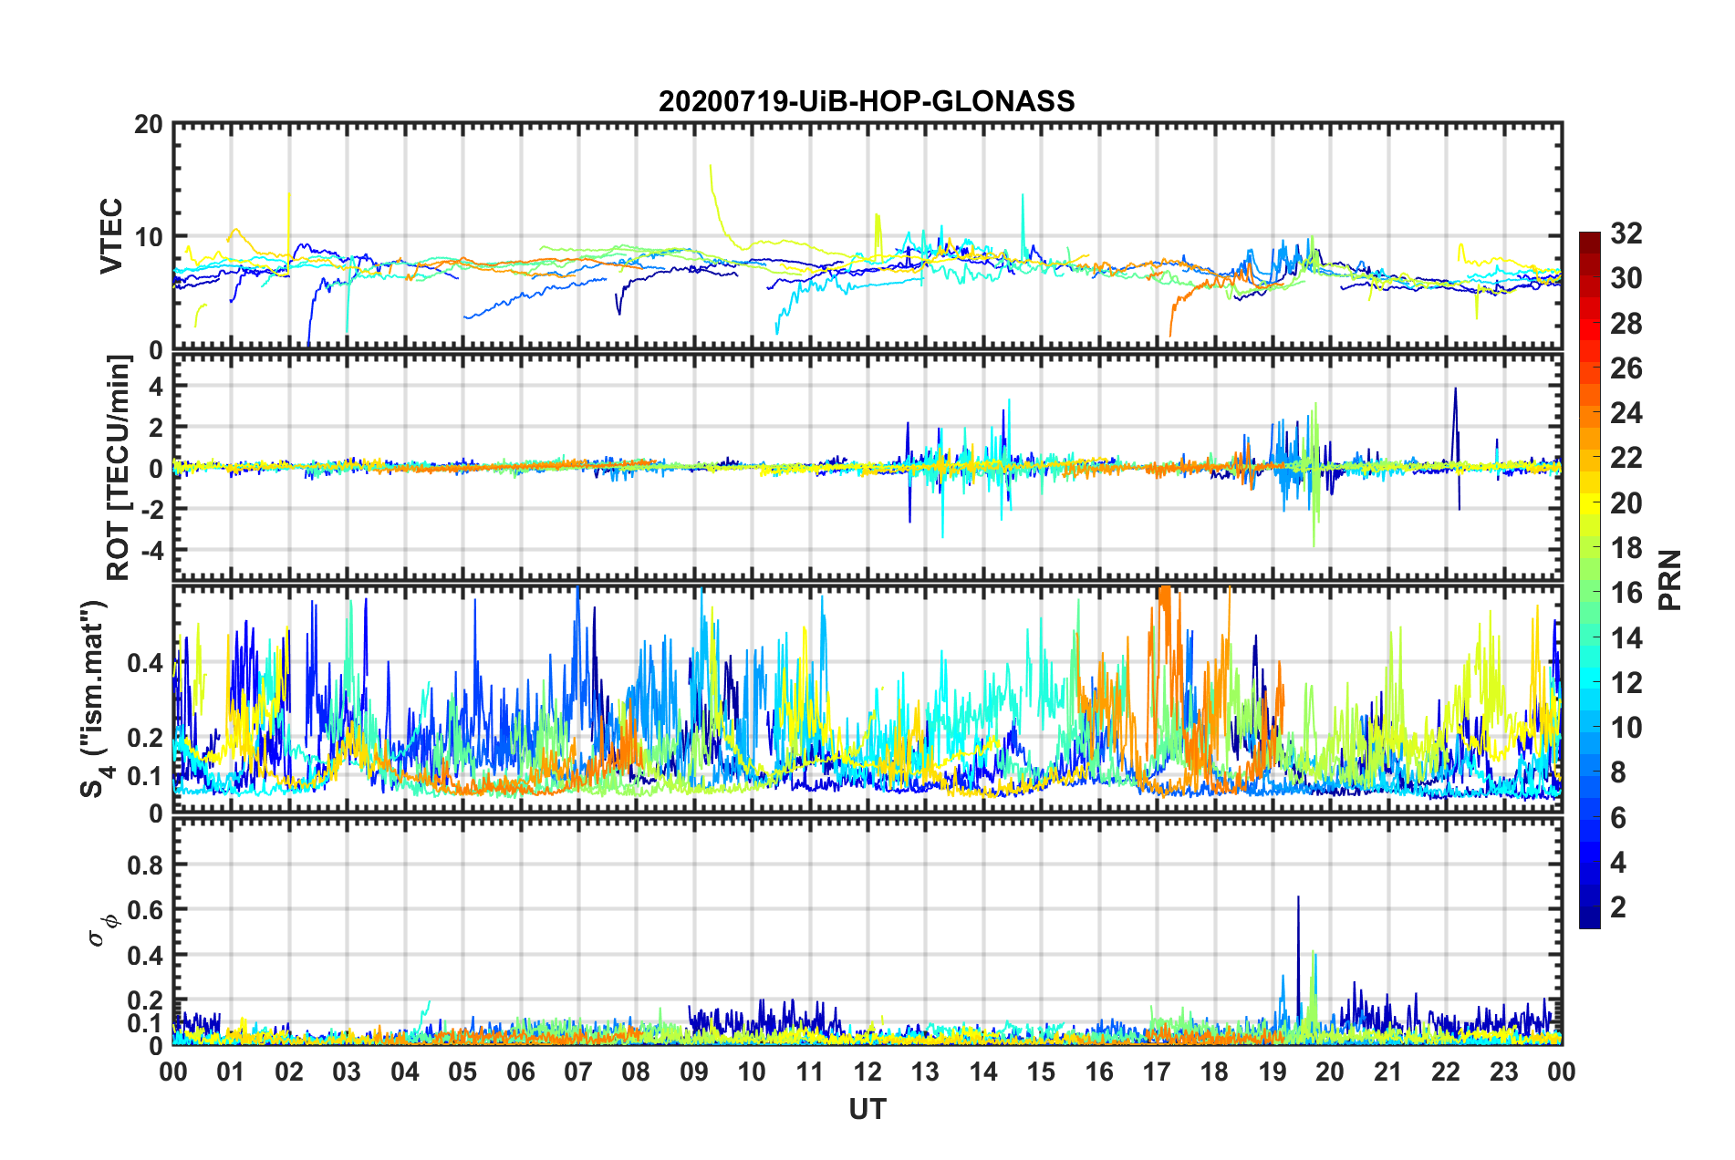Click VTEC tick label 20
Screen dimensions: 1735x1160
149,124
